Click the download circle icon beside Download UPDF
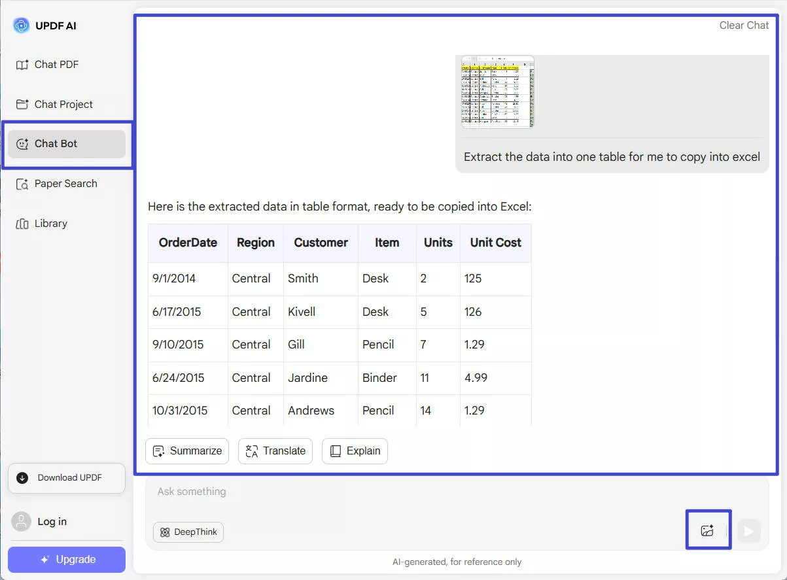Image resolution: width=787 pixels, height=580 pixels. pos(22,478)
